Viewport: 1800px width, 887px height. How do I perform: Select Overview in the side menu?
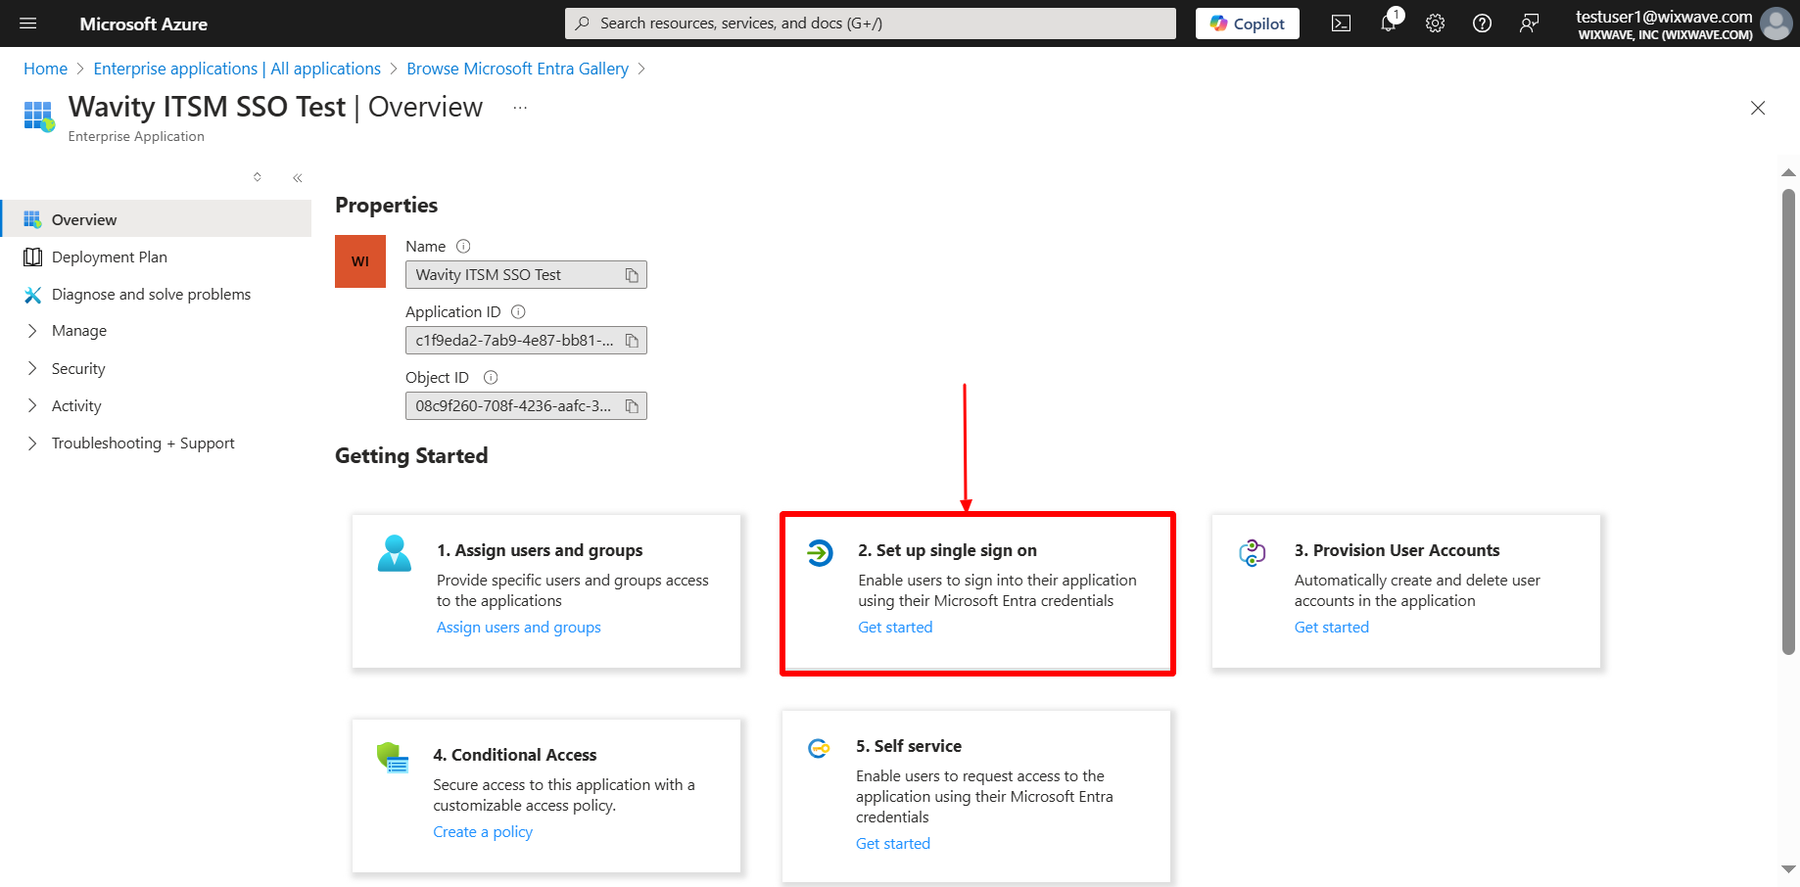coord(157,219)
